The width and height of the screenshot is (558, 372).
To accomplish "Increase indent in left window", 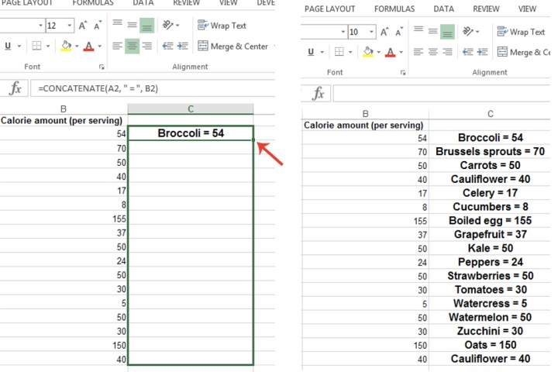I will 183,46.
